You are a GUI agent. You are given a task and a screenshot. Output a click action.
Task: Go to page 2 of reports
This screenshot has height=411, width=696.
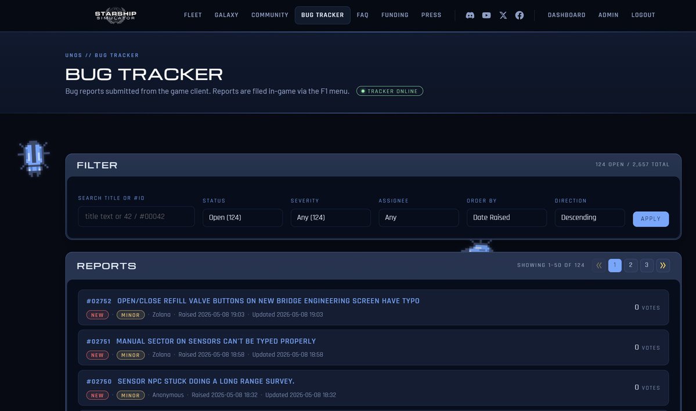point(631,265)
